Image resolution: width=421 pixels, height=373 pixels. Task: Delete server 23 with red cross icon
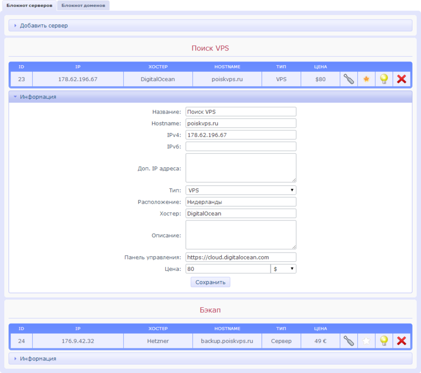click(402, 79)
